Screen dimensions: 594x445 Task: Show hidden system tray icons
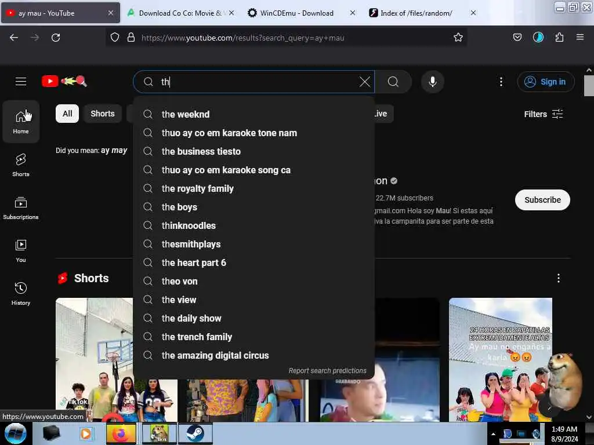(x=493, y=434)
